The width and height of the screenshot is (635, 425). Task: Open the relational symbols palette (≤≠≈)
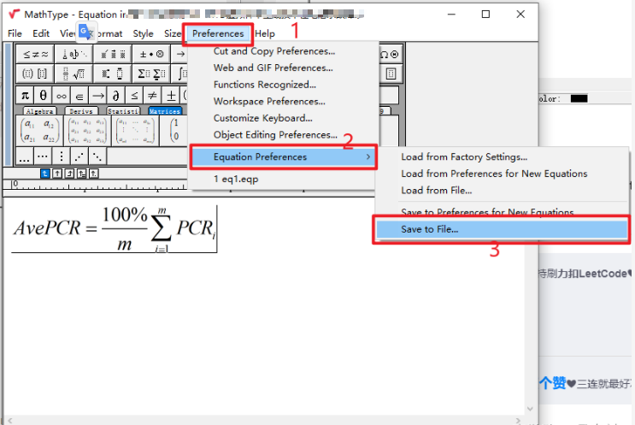tap(36, 54)
